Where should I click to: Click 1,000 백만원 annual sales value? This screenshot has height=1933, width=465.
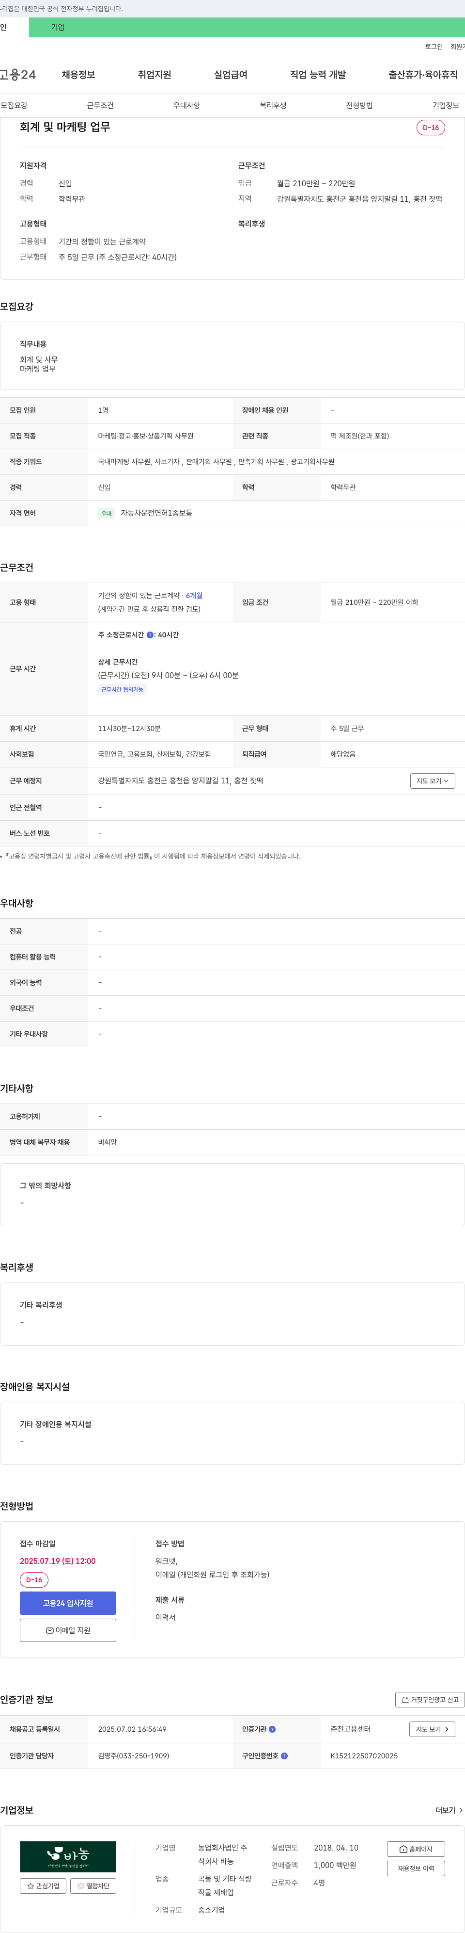click(x=335, y=1866)
